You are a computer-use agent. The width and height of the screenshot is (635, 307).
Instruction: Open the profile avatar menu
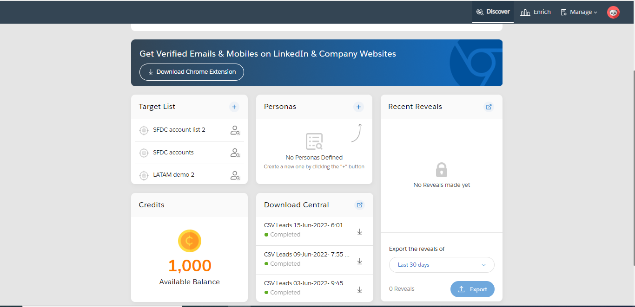(x=613, y=12)
